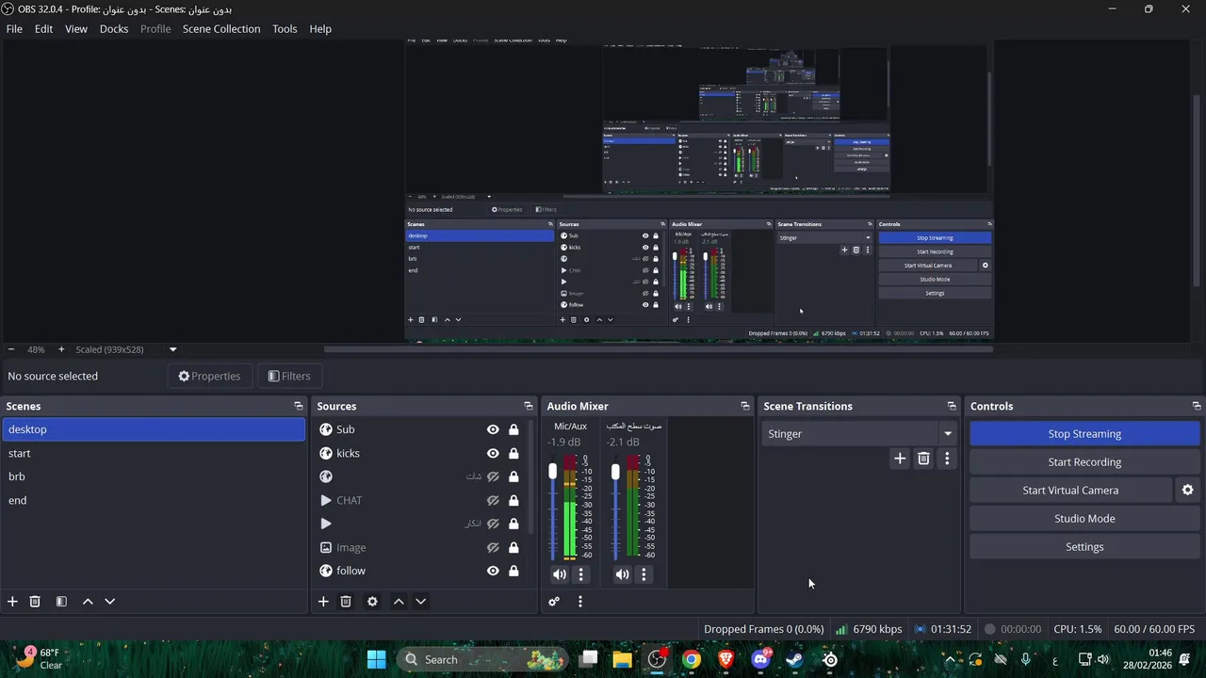Select the end scene

(153, 500)
